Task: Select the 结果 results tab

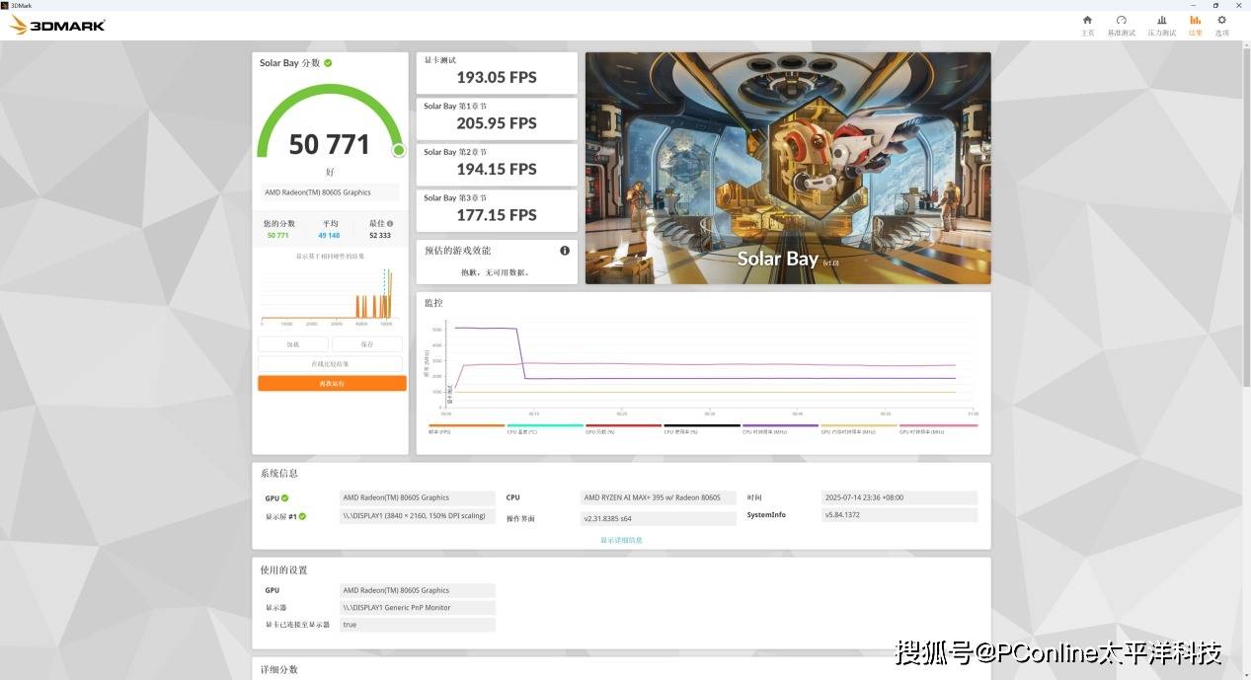Action: point(1195,26)
